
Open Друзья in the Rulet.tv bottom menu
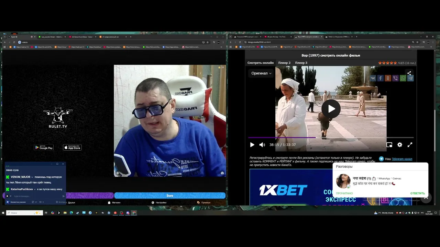71,202
